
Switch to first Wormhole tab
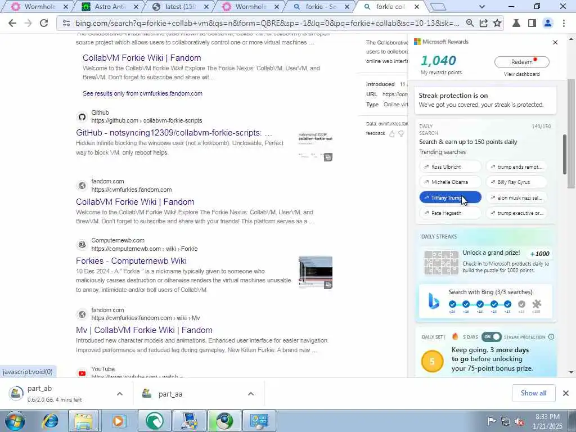click(x=40, y=7)
